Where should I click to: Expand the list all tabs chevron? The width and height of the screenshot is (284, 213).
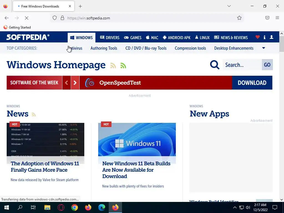(229, 6)
